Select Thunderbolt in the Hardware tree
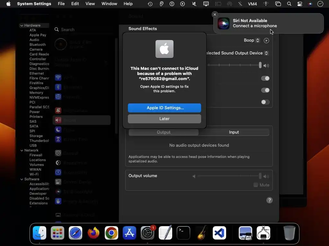The image size is (329, 246). tap(39, 141)
